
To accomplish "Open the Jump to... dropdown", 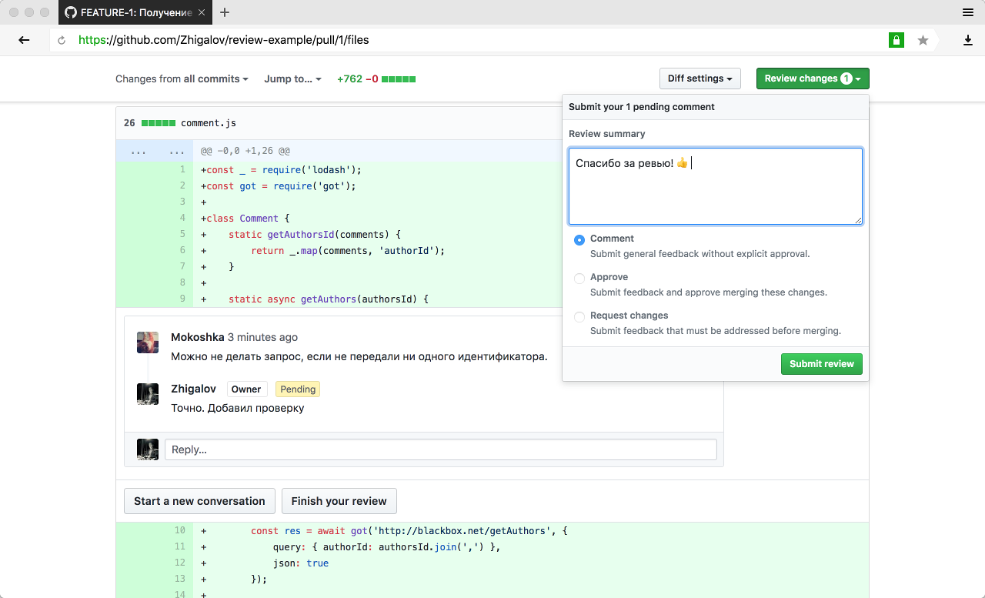I will point(292,79).
